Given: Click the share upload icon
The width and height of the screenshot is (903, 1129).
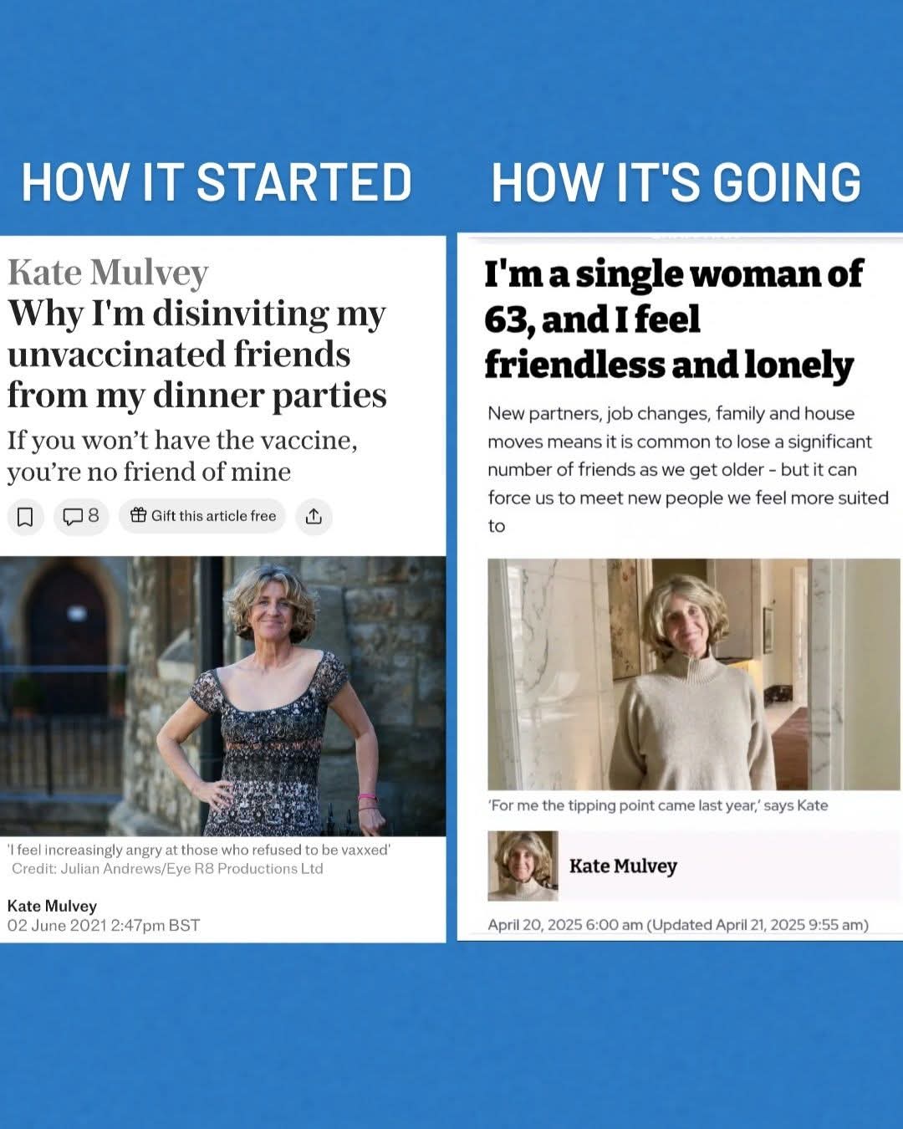Looking at the screenshot, I should coord(314,517).
